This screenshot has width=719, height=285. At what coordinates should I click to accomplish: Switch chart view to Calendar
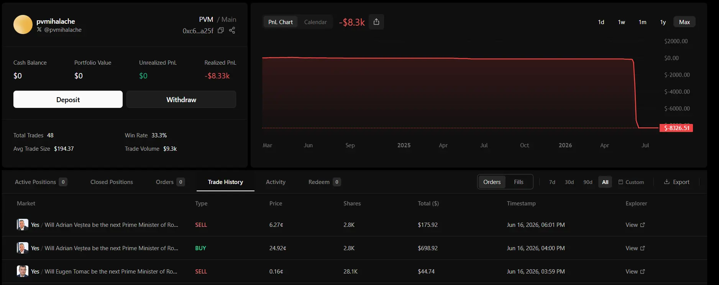pos(315,22)
